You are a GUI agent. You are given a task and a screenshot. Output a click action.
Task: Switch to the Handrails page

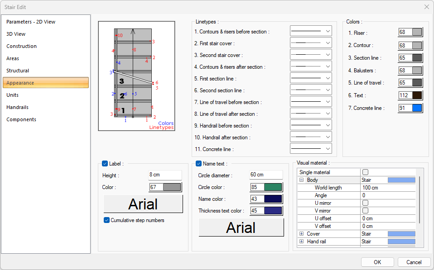click(18, 107)
